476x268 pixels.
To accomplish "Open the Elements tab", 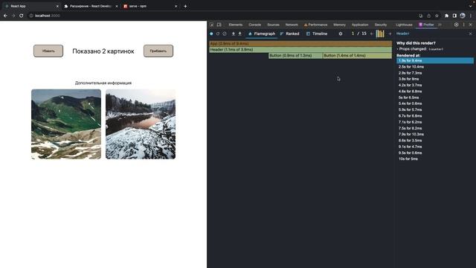I will click(x=236, y=25).
